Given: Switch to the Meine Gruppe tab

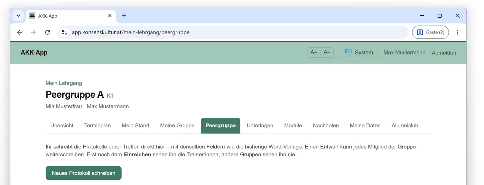Looking at the screenshot, I should 177,126.
